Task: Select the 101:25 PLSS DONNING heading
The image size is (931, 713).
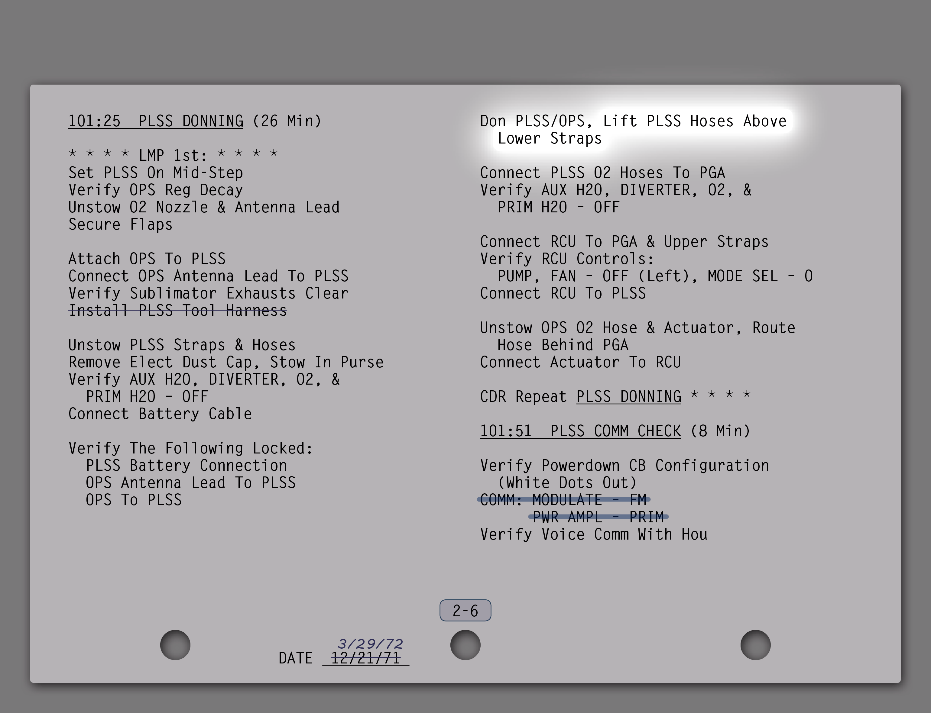Action: (194, 121)
